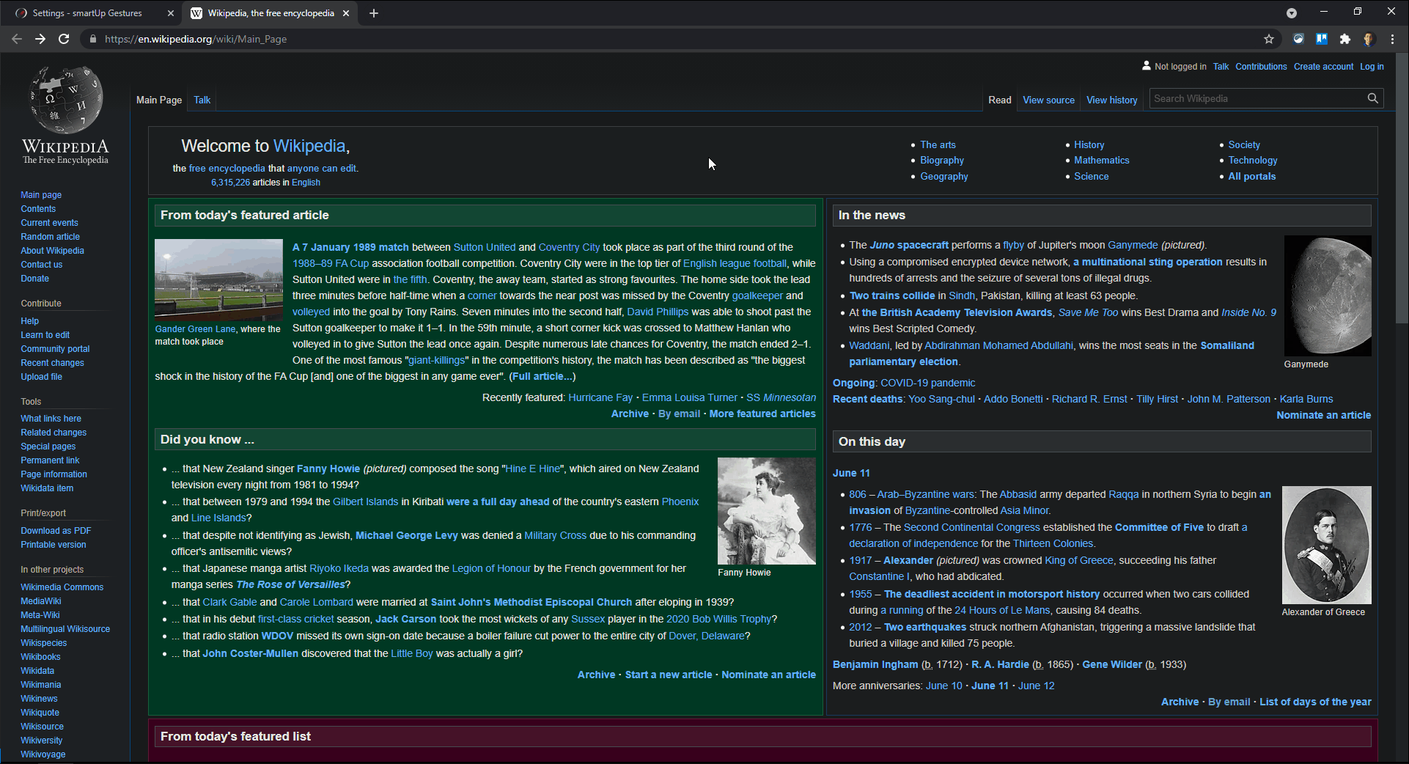
Task: Open the browser profile avatar
Action: coord(1369,39)
